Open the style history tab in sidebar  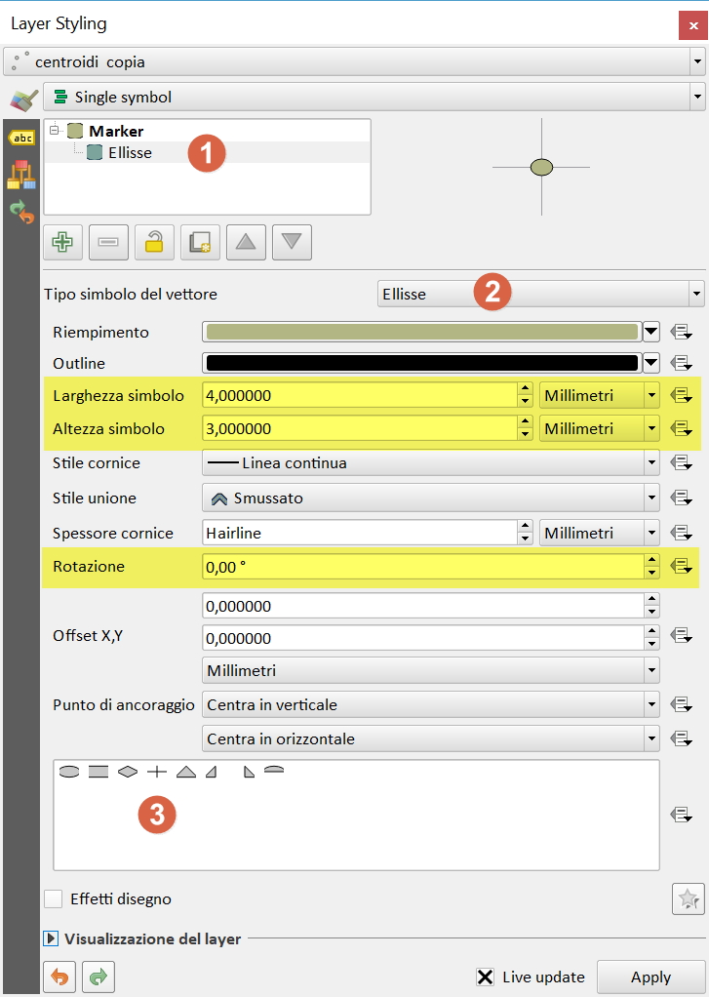20,211
